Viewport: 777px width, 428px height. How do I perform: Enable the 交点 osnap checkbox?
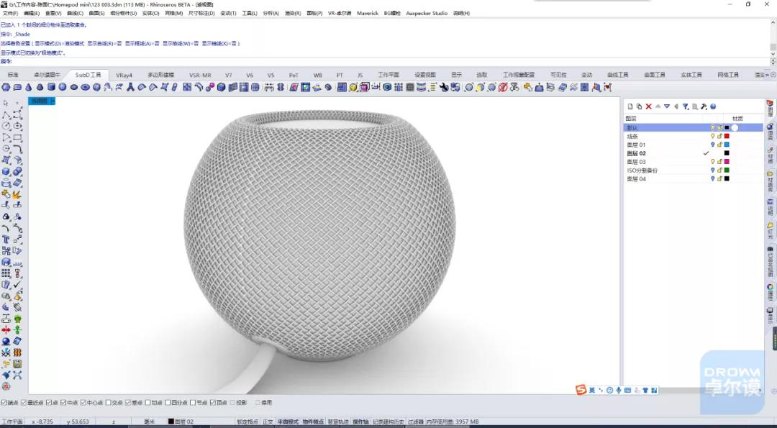tap(109, 403)
